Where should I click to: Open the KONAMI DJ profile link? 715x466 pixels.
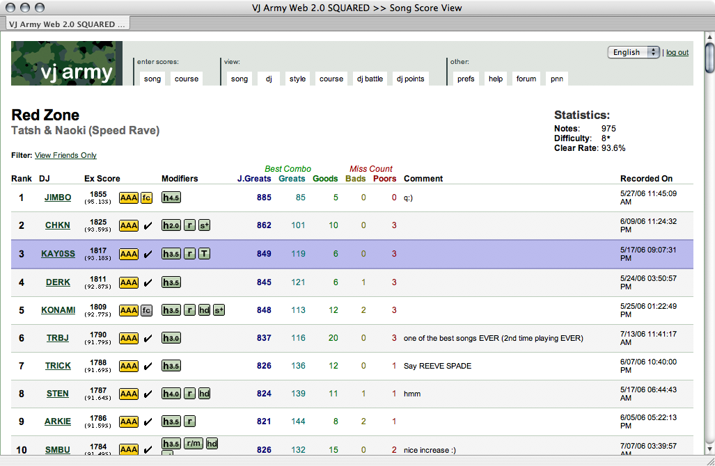pyautogui.click(x=58, y=310)
